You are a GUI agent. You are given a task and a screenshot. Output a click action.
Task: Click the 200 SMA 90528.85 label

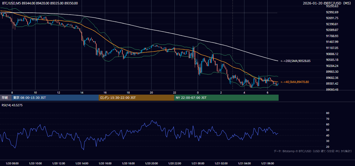295,61
